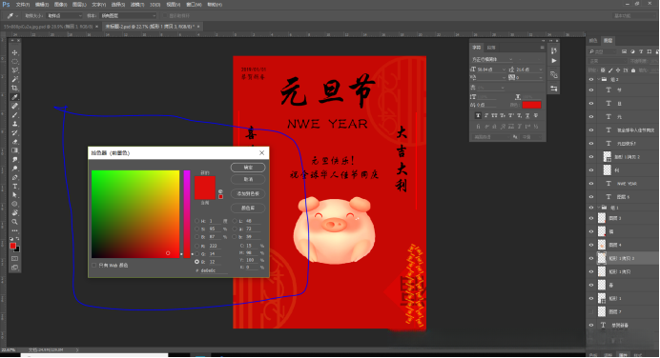Click 取消 in the color picker
The width and height of the screenshot is (660, 358).
point(248,179)
